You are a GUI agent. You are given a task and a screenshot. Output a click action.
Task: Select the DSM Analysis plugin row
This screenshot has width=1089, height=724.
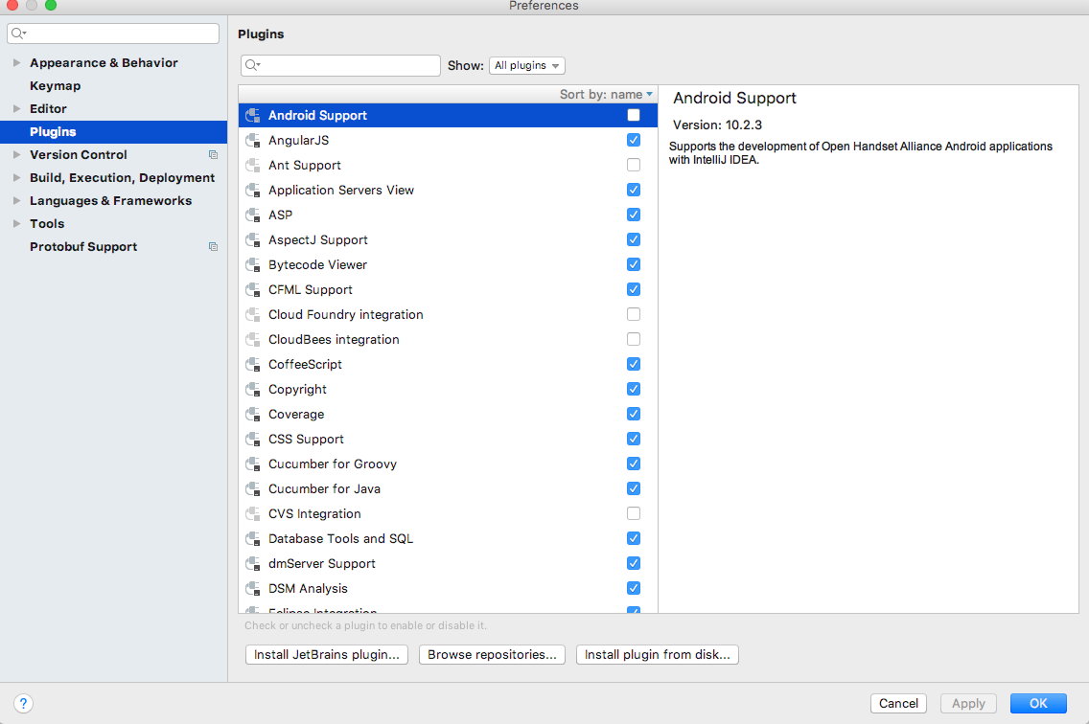[448, 589]
